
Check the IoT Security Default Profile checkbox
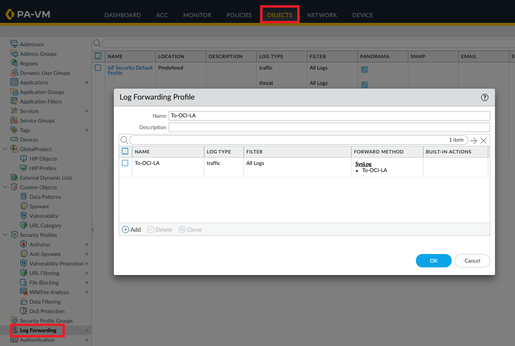[98, 68]
